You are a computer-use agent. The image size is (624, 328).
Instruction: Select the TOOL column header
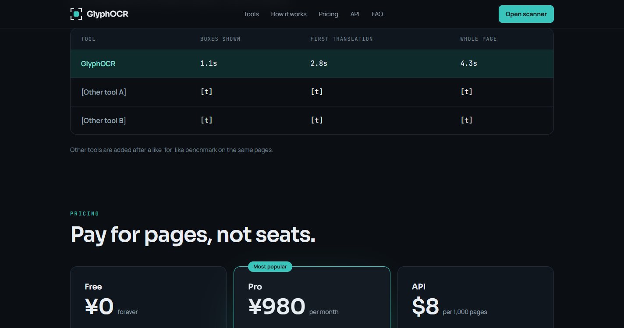click(88, 39)
